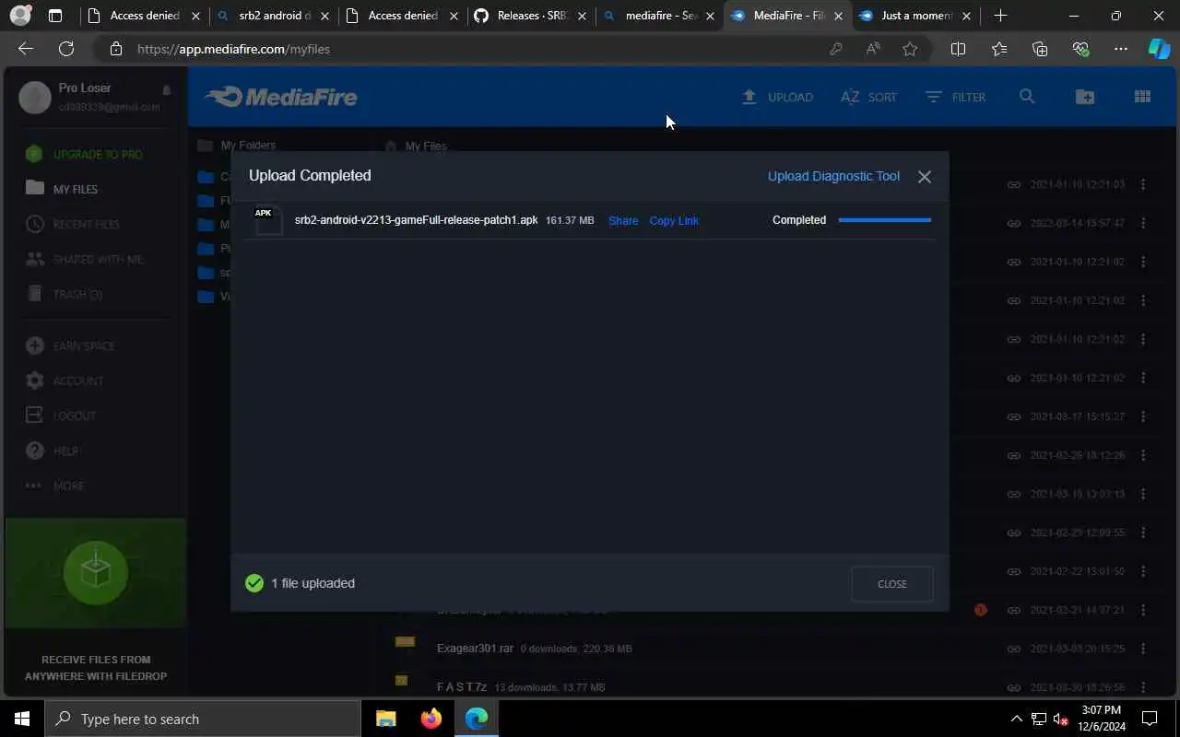
Task: Show hidden system tray icons chevron
Action: (x=1017, y=719)
